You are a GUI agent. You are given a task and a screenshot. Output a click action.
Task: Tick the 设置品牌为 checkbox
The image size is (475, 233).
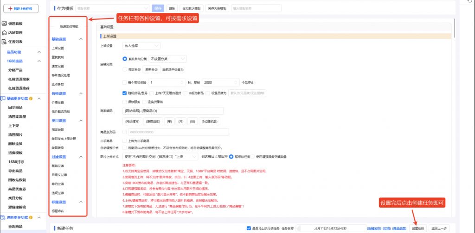[x=207, y=93]
